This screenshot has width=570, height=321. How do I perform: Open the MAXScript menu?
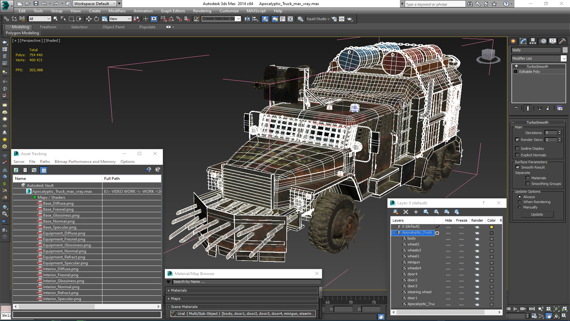tap(256, 11)
